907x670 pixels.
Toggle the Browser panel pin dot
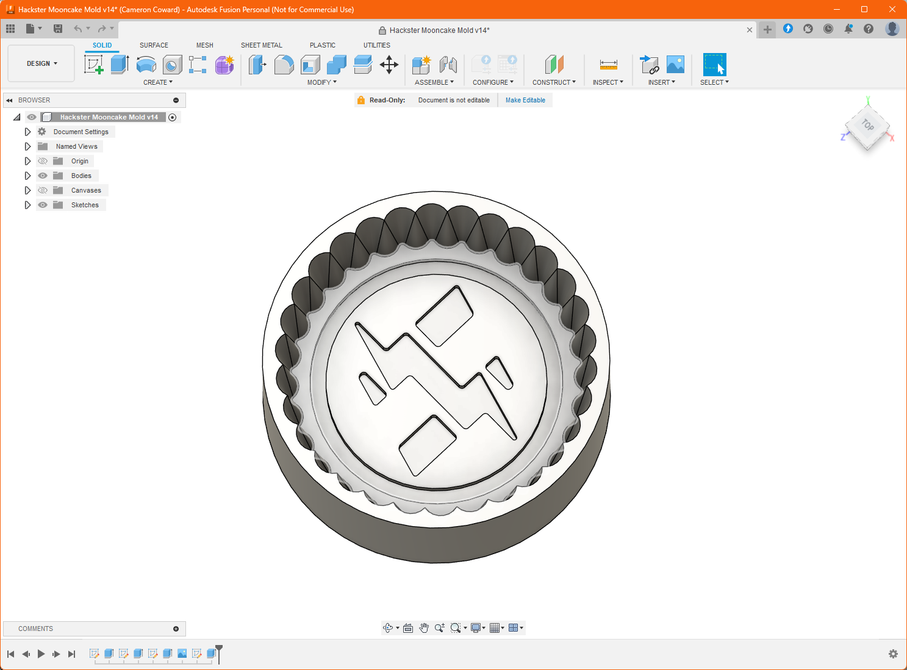tap(176, 100)
